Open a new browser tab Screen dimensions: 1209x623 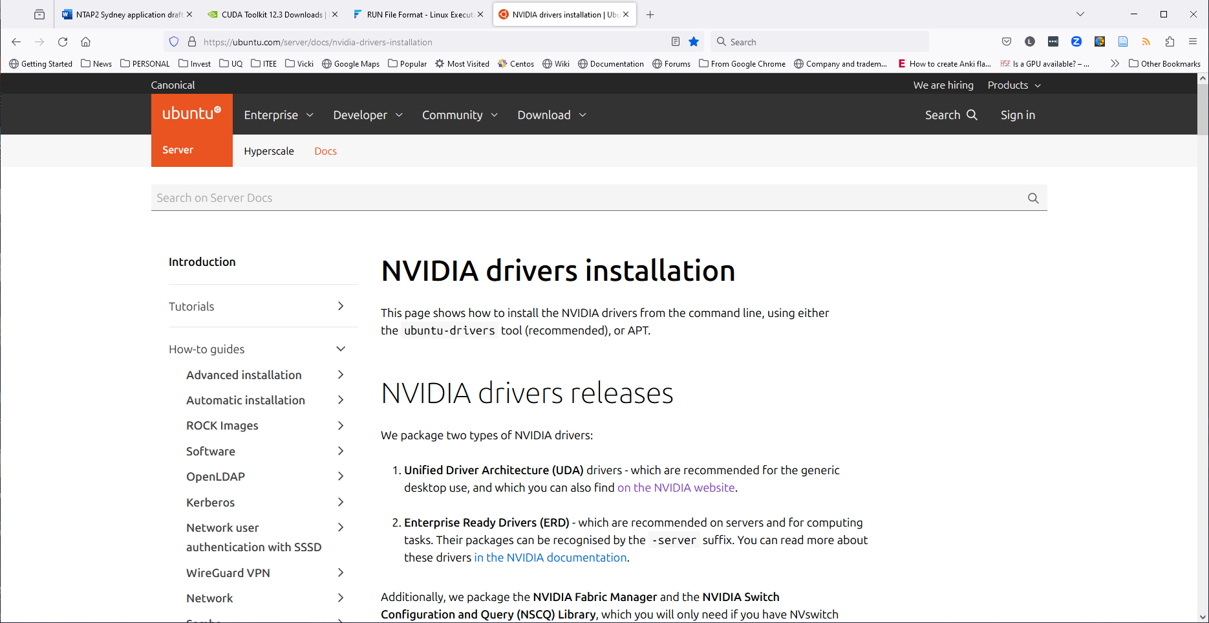[x=650, y=14]
